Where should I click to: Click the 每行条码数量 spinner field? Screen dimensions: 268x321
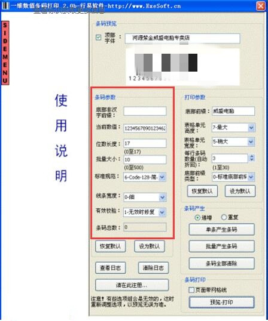pos(230,158)
